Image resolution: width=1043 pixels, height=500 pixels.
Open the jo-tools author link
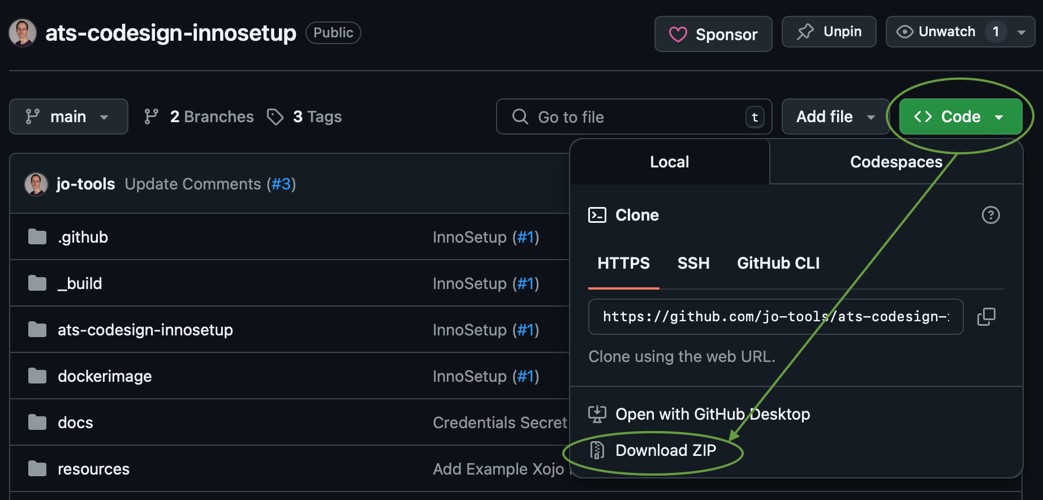[86, 184]
